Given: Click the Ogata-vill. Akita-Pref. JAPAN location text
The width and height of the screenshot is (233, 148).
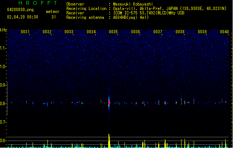Looking at the screenshot, I should (170, 9).
